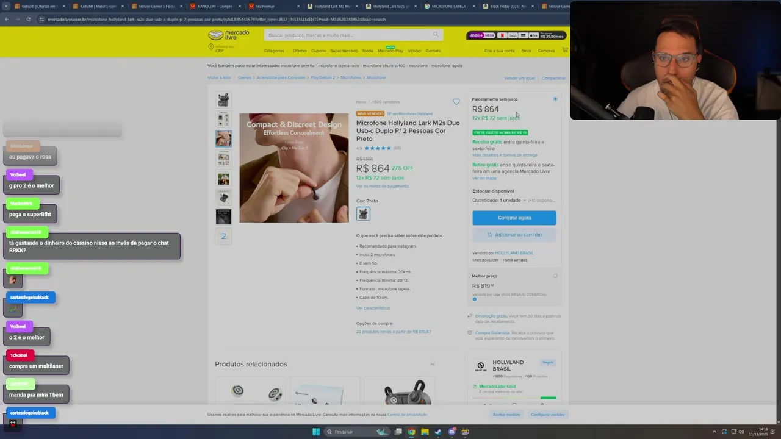Open the Ofertas menu item

pyautogui.click(x=300, y=51)
